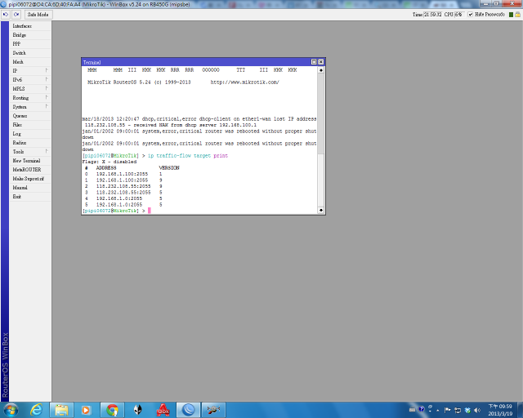Open the Bridge menu item
This screenshot has width=523, height=418.
[x=30, y=35]
